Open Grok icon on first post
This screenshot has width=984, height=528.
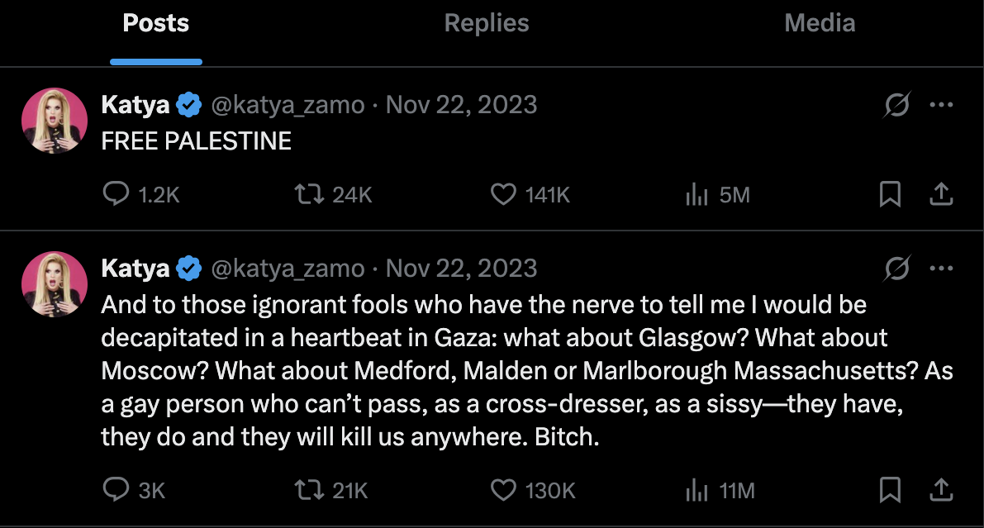896,105
